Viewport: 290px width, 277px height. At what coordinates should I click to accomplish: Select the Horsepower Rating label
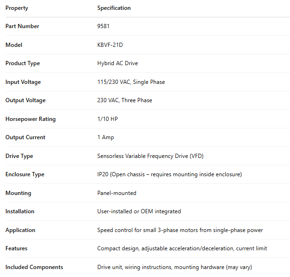(x=31, y=119)
